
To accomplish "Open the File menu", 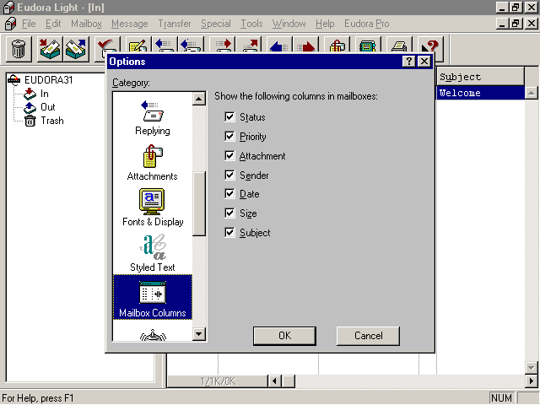I will (x=29, y=24).
